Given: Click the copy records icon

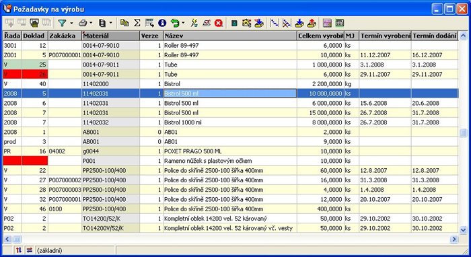Looking at the screenshot, I should pos(124,23).
